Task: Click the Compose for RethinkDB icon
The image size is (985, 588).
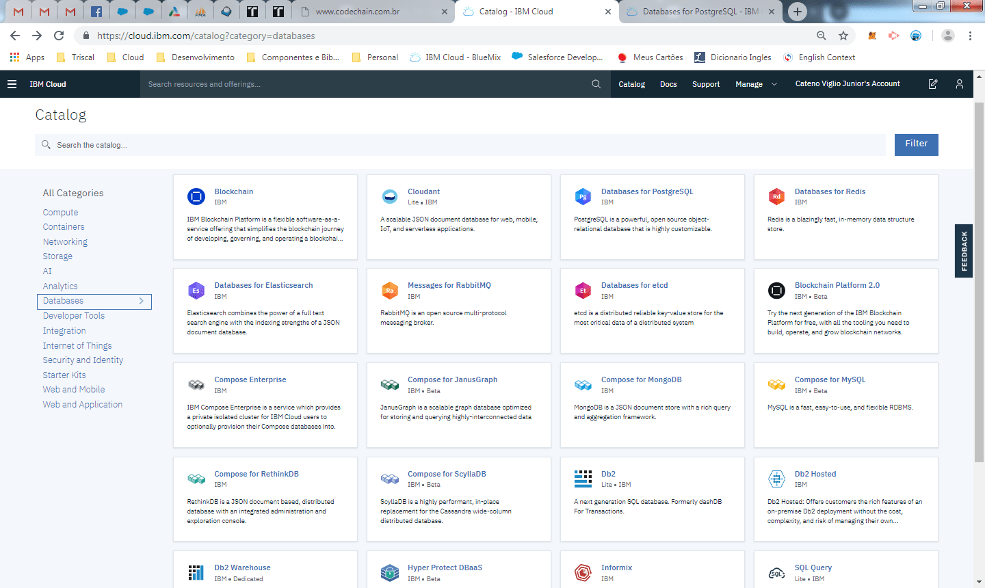Action: [196, 479]
